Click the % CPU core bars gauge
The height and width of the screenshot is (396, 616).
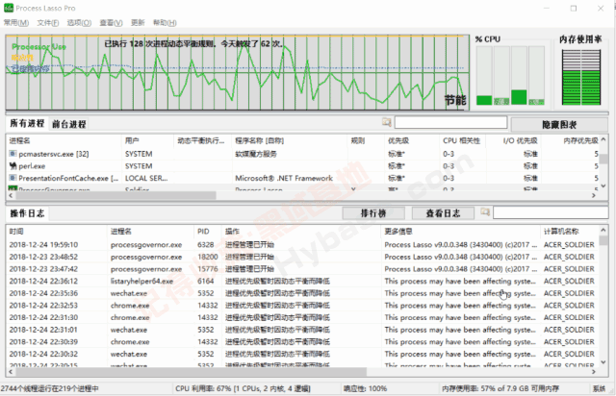pyautogui.click(x=510, y=75)
